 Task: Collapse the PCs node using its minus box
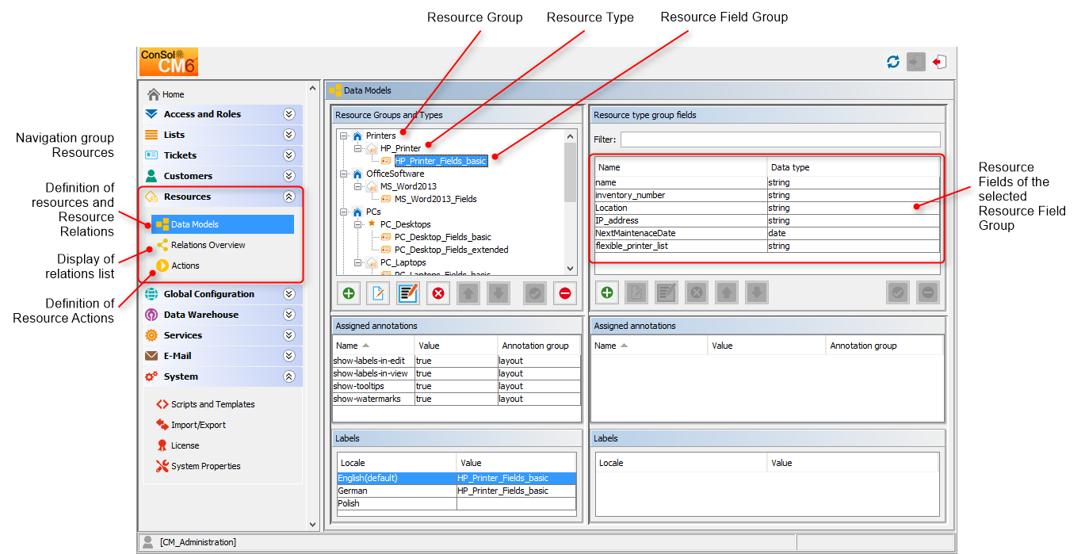click(344, 212)
